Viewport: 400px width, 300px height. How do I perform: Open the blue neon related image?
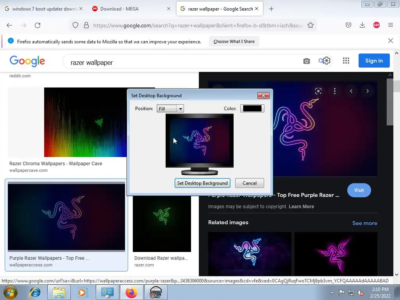coord(250,253)
